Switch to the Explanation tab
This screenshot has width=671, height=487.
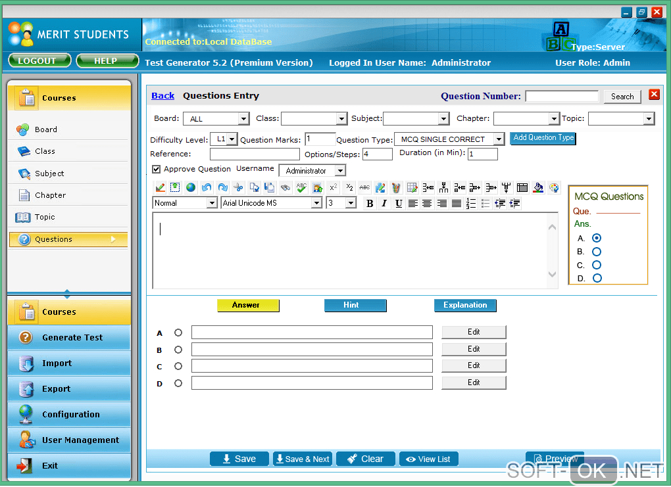click(x=465, y=306)
